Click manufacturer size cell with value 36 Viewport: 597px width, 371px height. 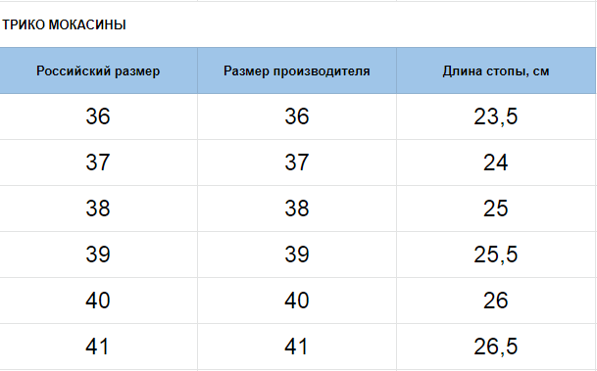(x=297, y=116)
